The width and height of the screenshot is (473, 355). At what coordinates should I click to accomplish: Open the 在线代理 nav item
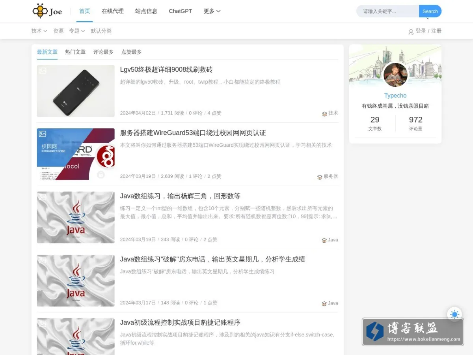[113, 11]
